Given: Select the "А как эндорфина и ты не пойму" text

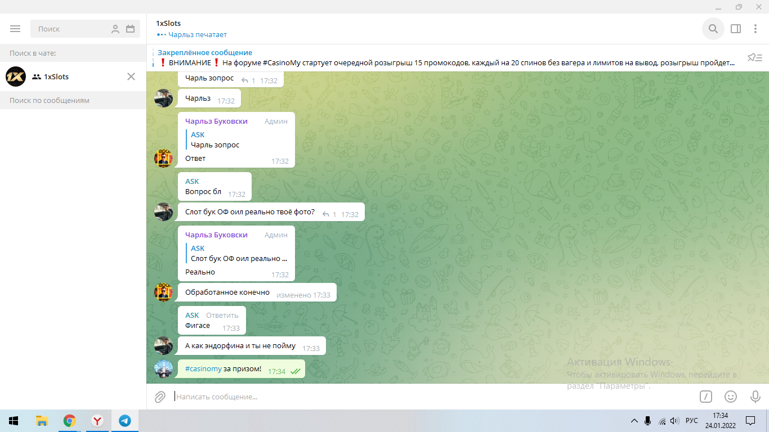Looking at the screenshot, I should [x=240, y=345].
